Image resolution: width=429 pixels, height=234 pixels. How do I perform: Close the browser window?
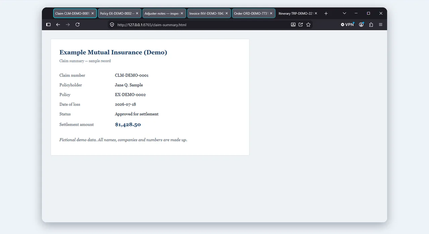pos(381,13)
